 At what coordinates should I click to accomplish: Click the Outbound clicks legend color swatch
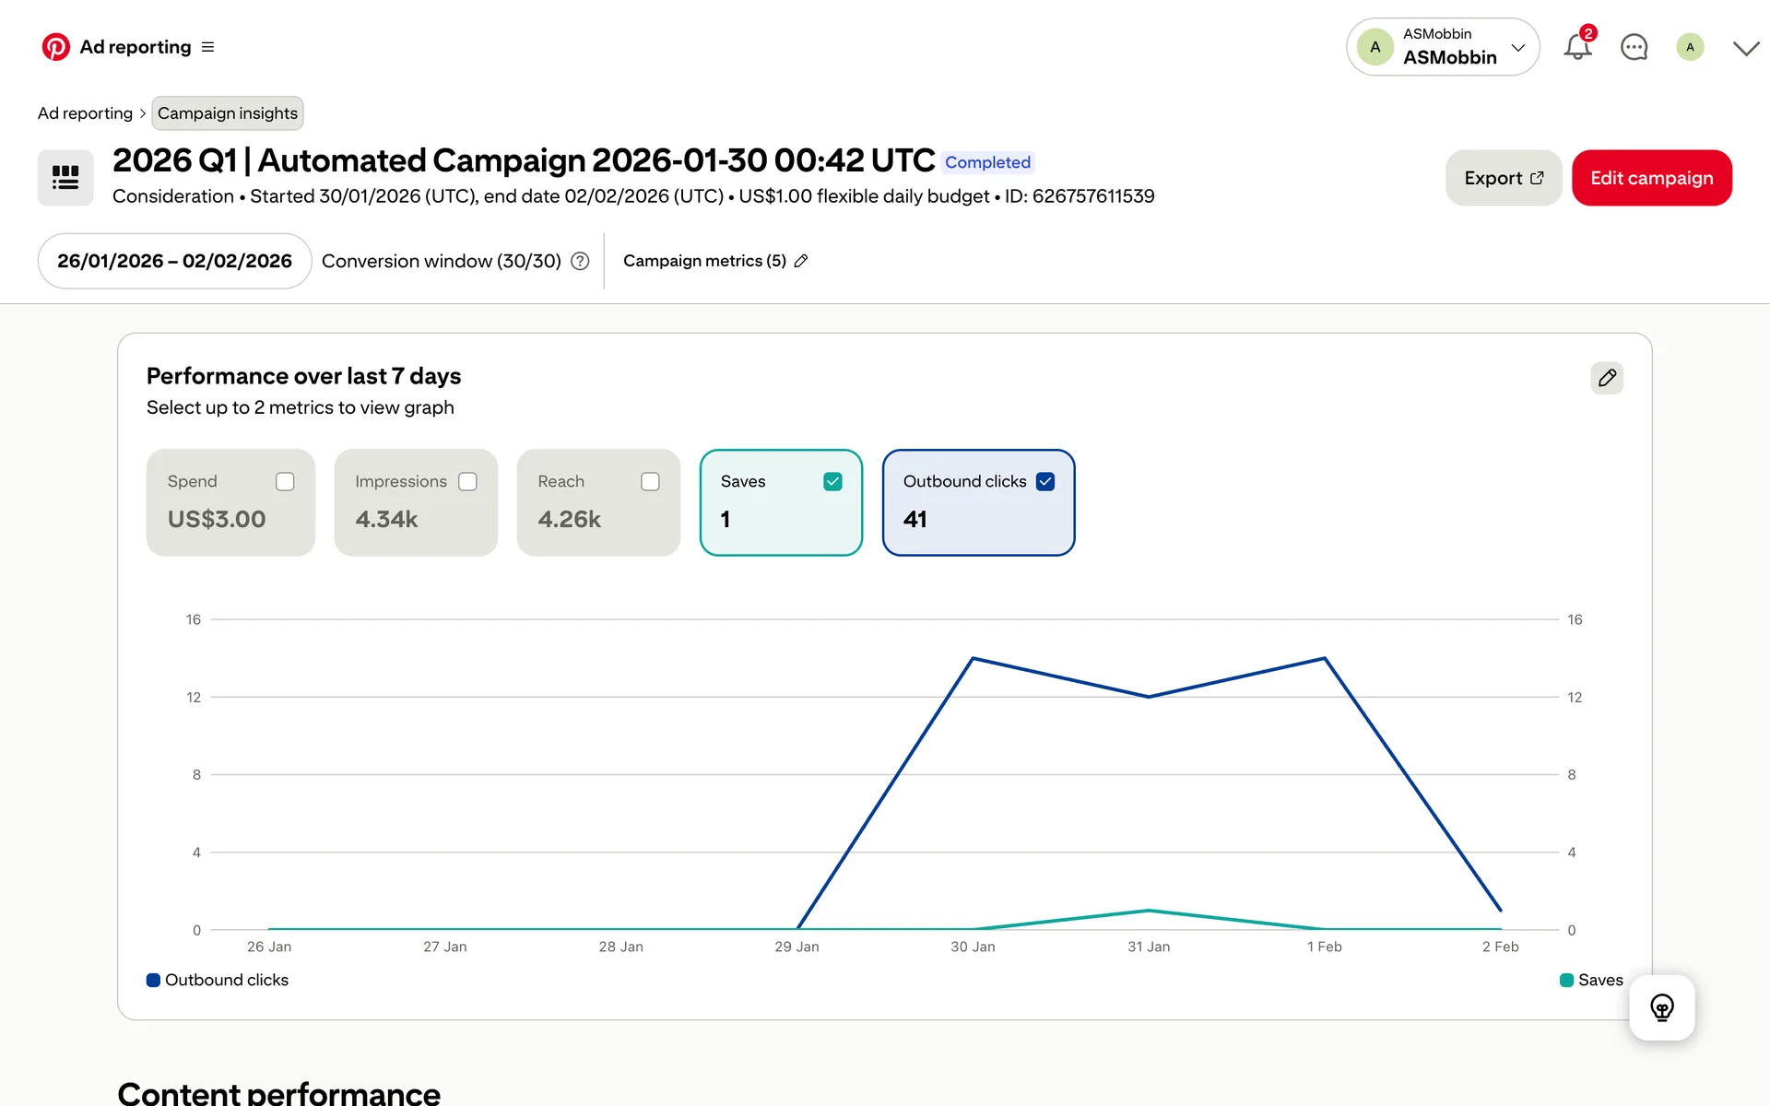pyautogui.click(x=153, y=980)
